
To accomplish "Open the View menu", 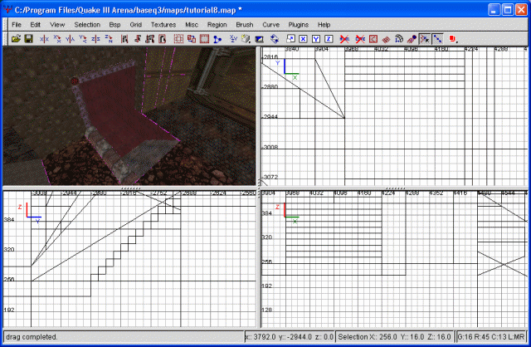I will click(57, 25).
